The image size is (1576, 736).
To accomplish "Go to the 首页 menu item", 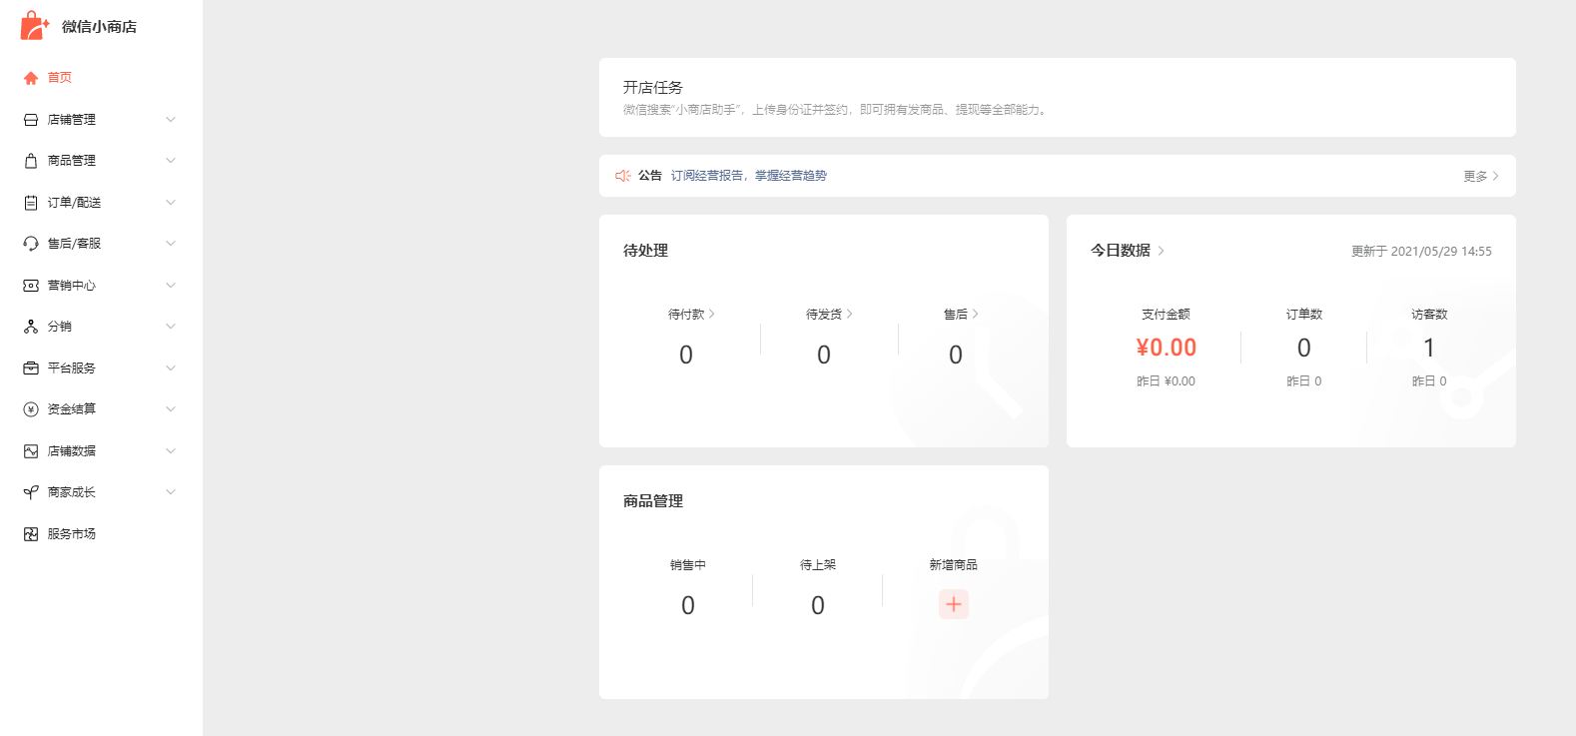I will tap(60, 78).
